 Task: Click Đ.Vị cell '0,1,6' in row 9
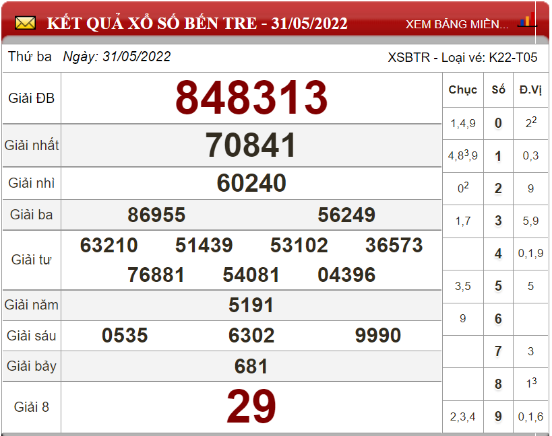pyautogui.click(x=530, y=416)
